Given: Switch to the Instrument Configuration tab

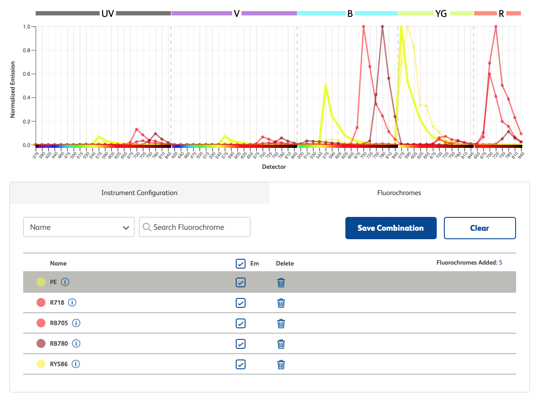Looking at the screenshot, I should pos(139,192).
